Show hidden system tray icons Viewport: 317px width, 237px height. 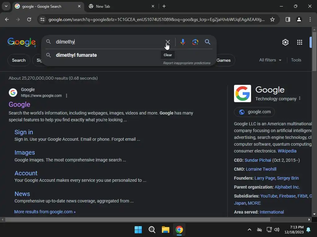(250, 230)
